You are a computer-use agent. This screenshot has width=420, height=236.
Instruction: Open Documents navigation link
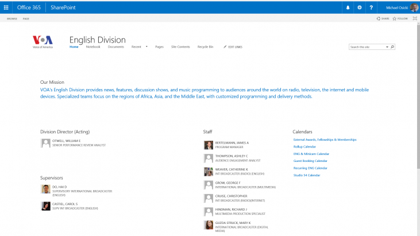[115, 47]
